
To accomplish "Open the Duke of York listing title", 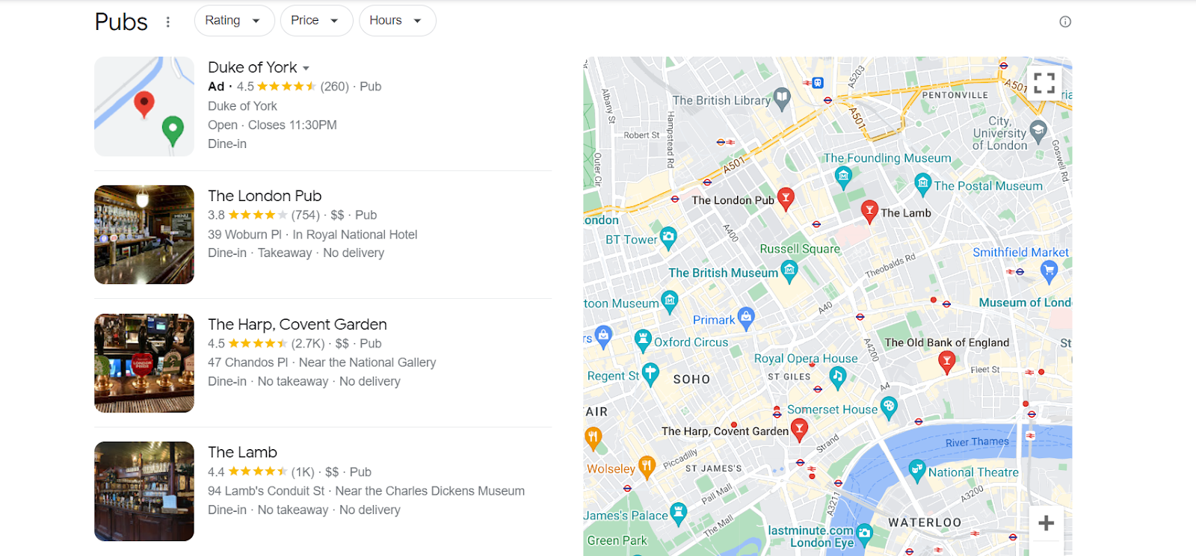I will (x=253, y=67).
